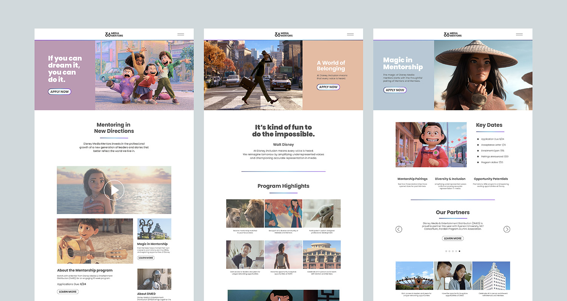Click the 'About DMED' card title
567x301 pixels.
click(x=146, y=294)
